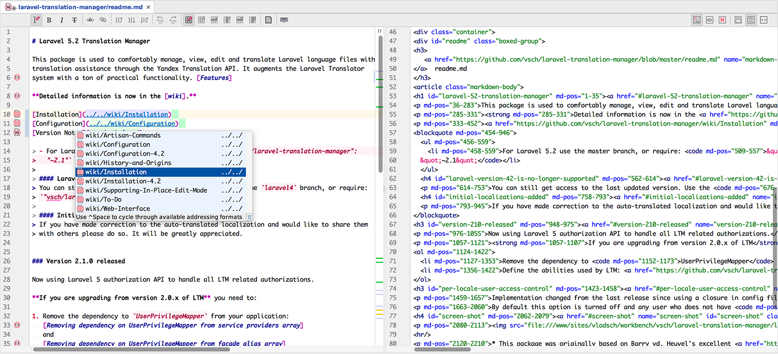Click the toggle heading style icon
Screen dimensions: 778x354
144,20
